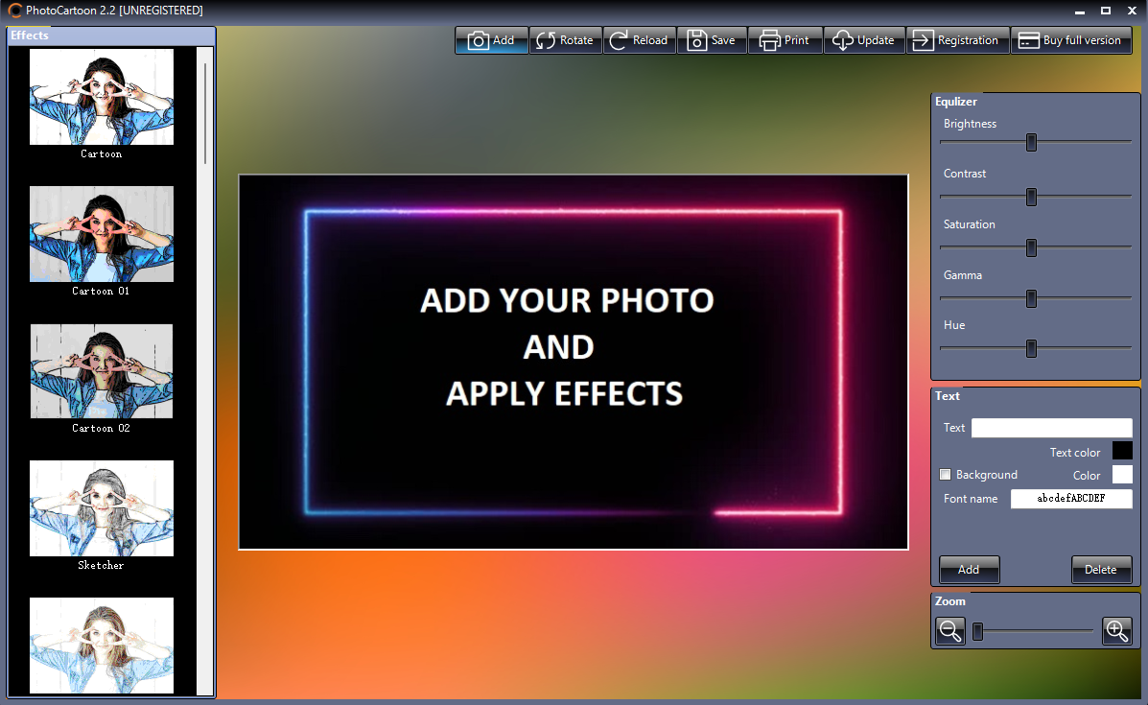Click the Brightness slider handle
The image size is (1148, 705).
coord(1031,142)
